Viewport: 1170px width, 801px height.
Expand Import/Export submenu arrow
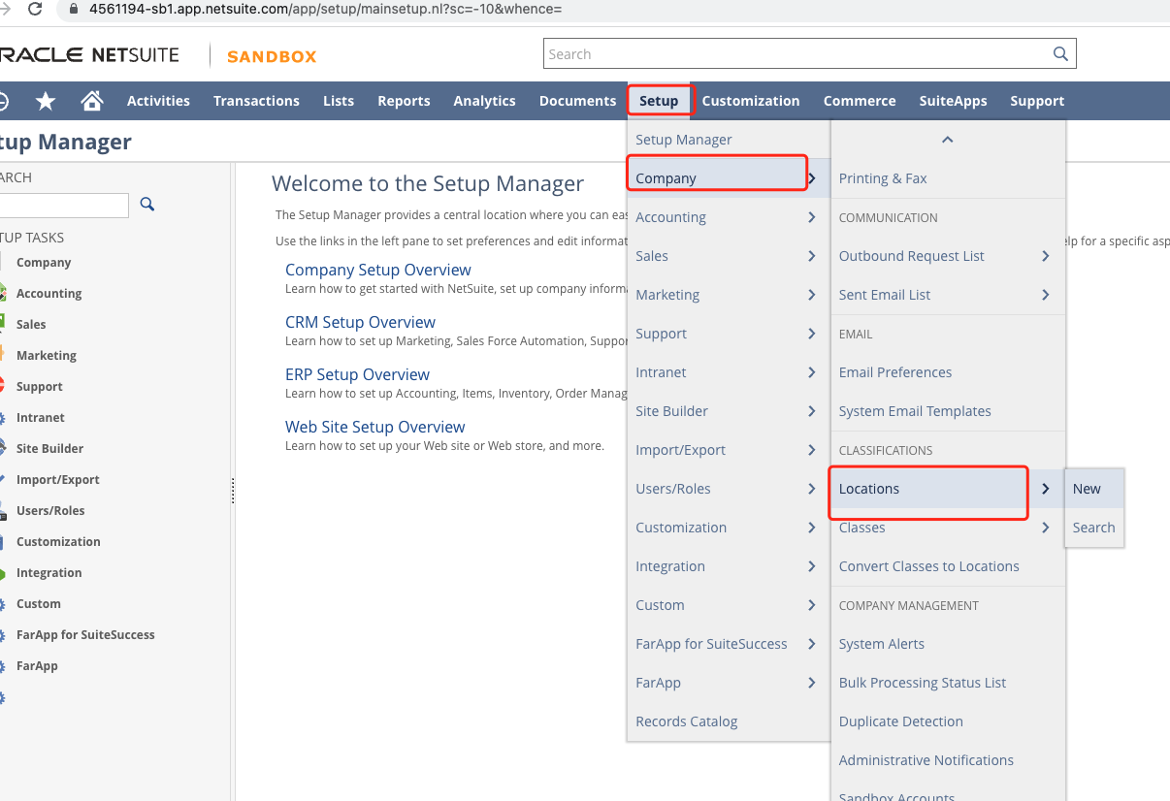click(x=812, y=450)
